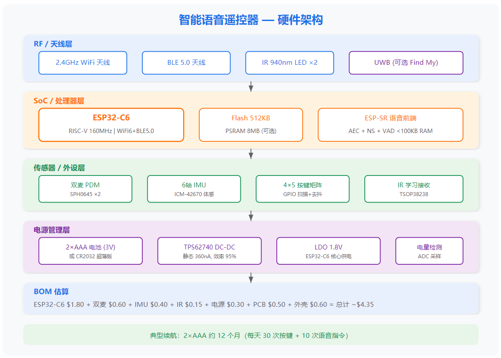The image size is (501, 358).
Task: Select the 2×AAA 电池 (3V) label
Action: [90, 247]
